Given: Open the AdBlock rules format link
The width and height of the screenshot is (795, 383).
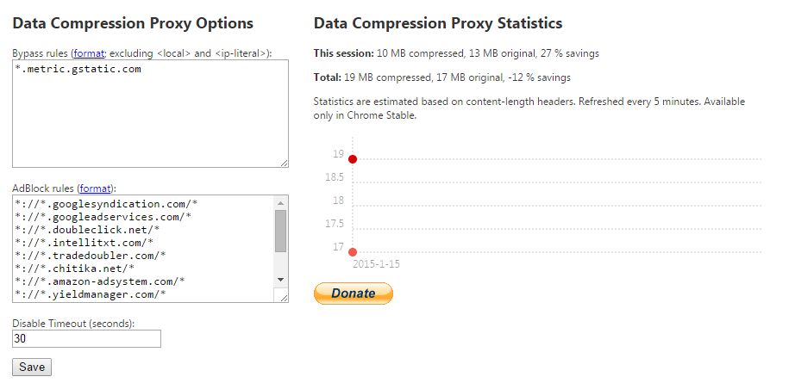Looking at the screenshot, I should (94, 188).
